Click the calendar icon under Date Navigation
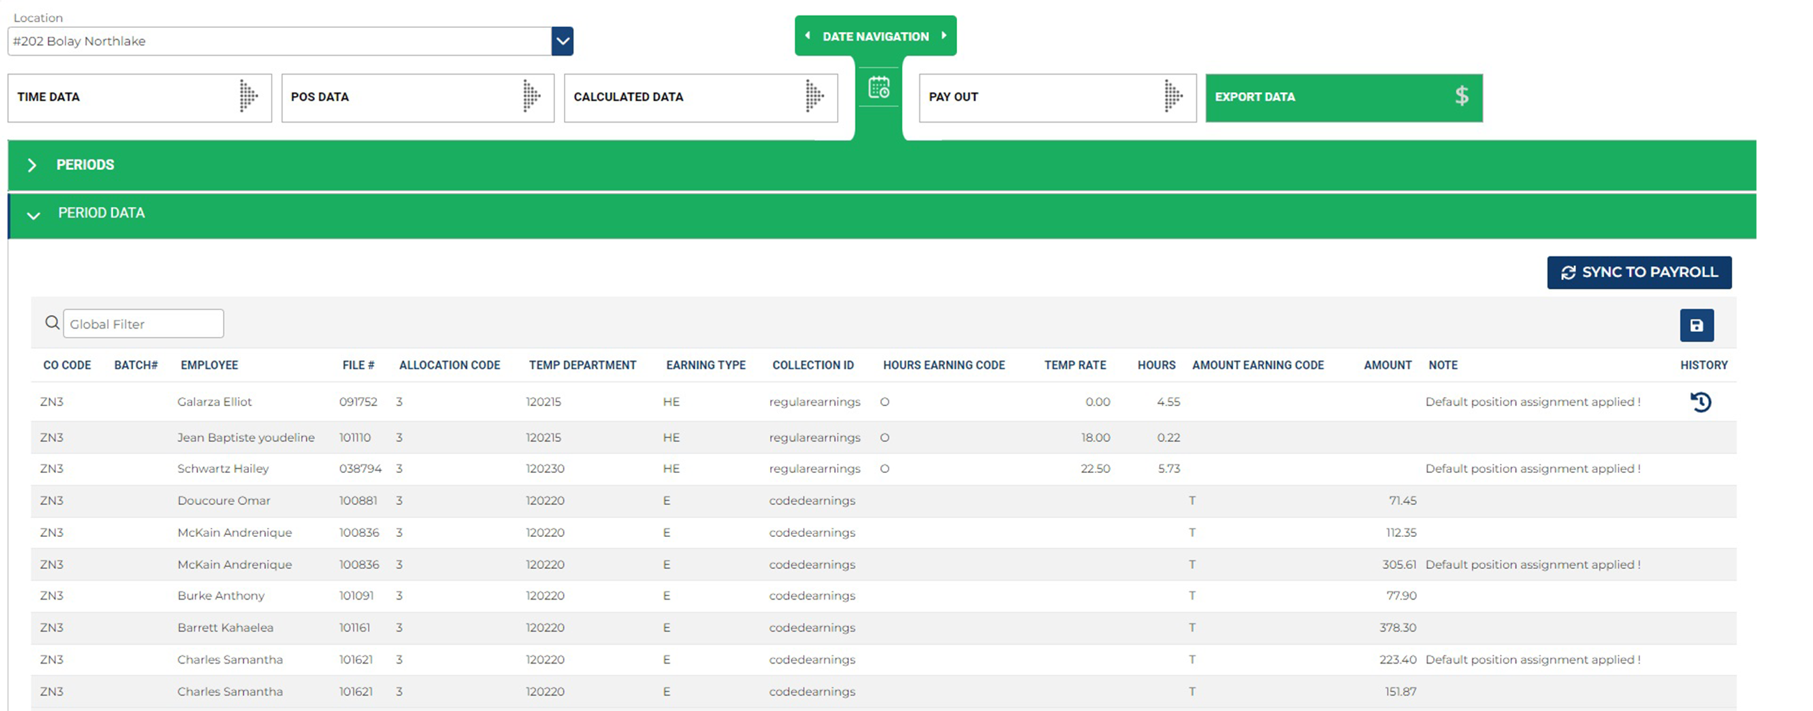 [878, 88]
